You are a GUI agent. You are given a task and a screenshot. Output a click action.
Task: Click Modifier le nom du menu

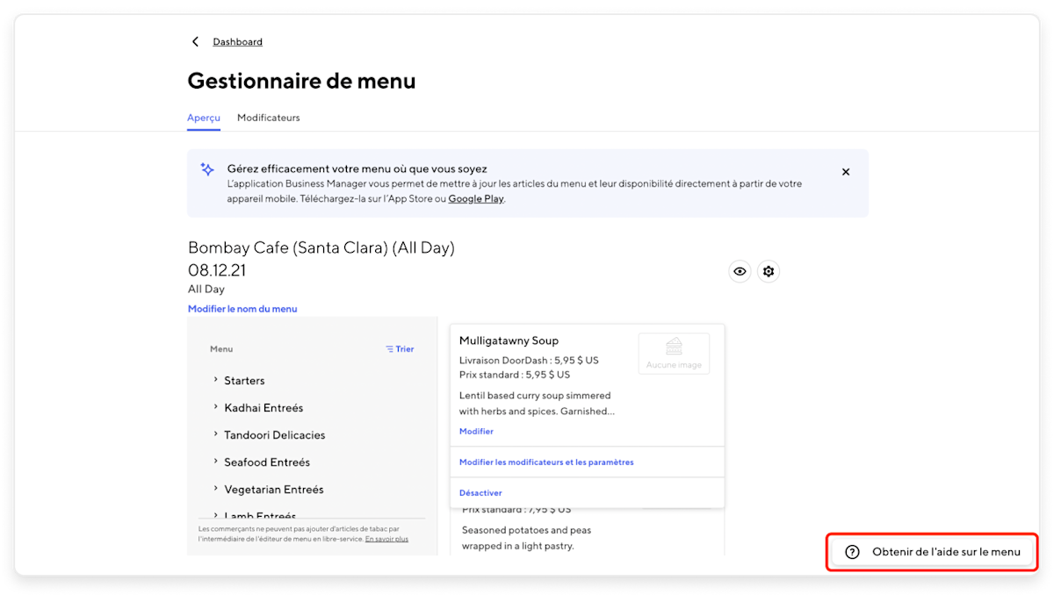point(242,309)
